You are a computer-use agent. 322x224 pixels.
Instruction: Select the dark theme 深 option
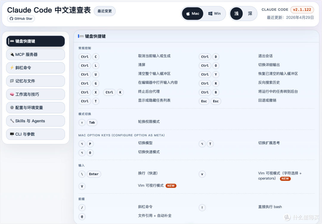[250, 13]
